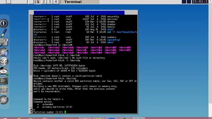Click '/dev/sdb8' in the device listing

pyautogui.click(x=125, y=48)
